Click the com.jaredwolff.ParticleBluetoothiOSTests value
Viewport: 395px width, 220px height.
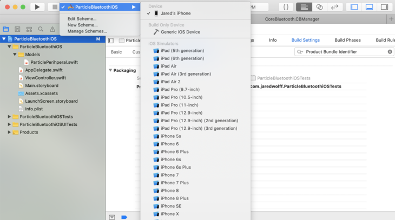[x=296, y=86]
